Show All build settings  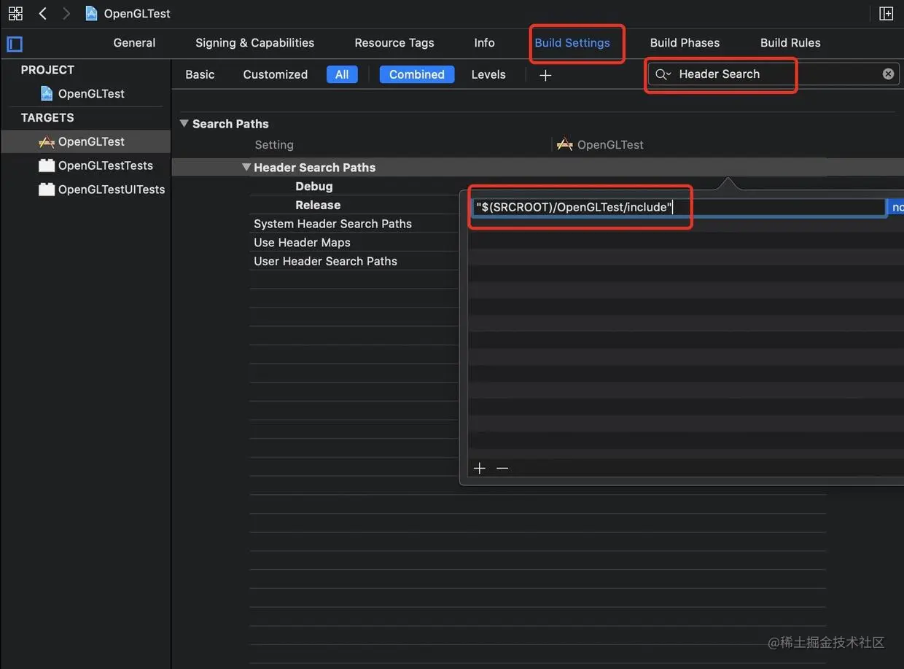[342, 74]
